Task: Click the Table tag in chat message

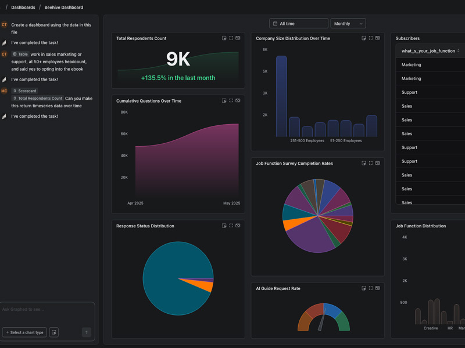Action: [20, 54]
